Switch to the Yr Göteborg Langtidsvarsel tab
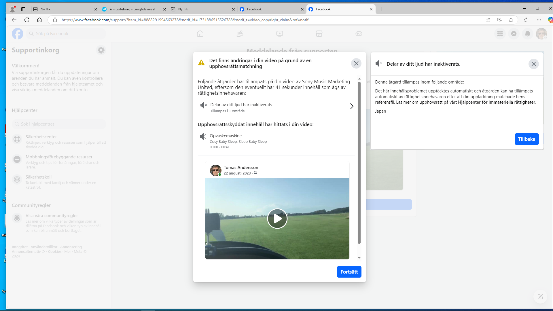This screenshot has height=311, width=553. pyautogui.click(x=134, y=9)
